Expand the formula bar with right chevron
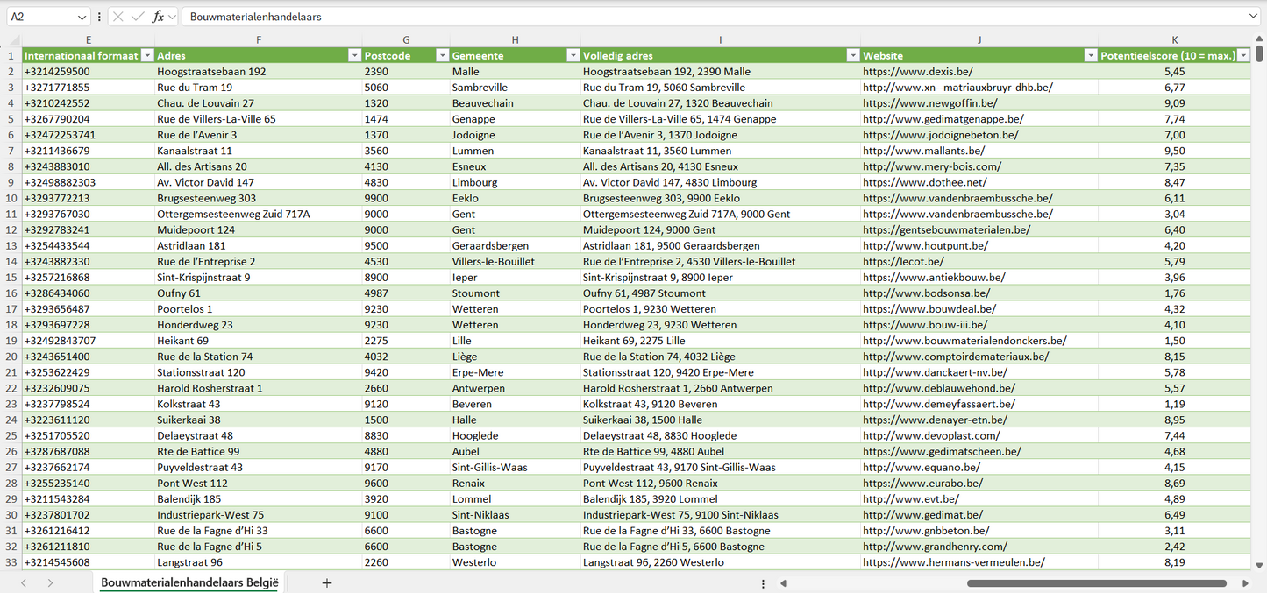1267x593 pixels. pyautogui.click(x=1253, y=17)
